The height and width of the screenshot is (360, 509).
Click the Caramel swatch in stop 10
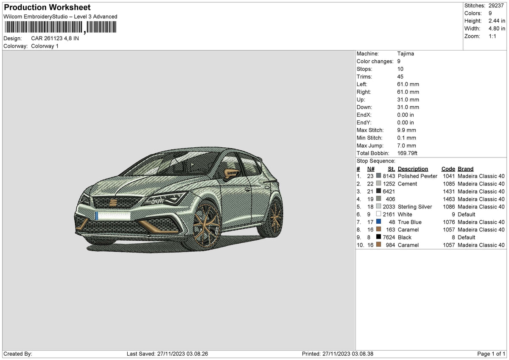tap(378, 245)
